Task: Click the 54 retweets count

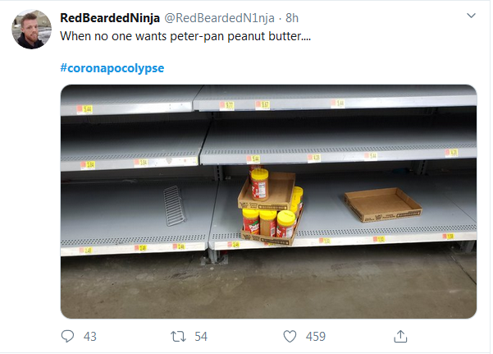Action: tap(201, 337)
